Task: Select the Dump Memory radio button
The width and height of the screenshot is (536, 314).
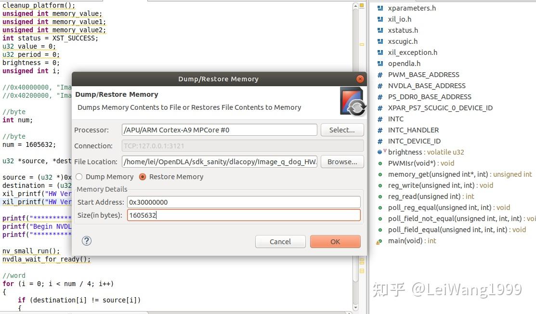Action: coord(78,176)
